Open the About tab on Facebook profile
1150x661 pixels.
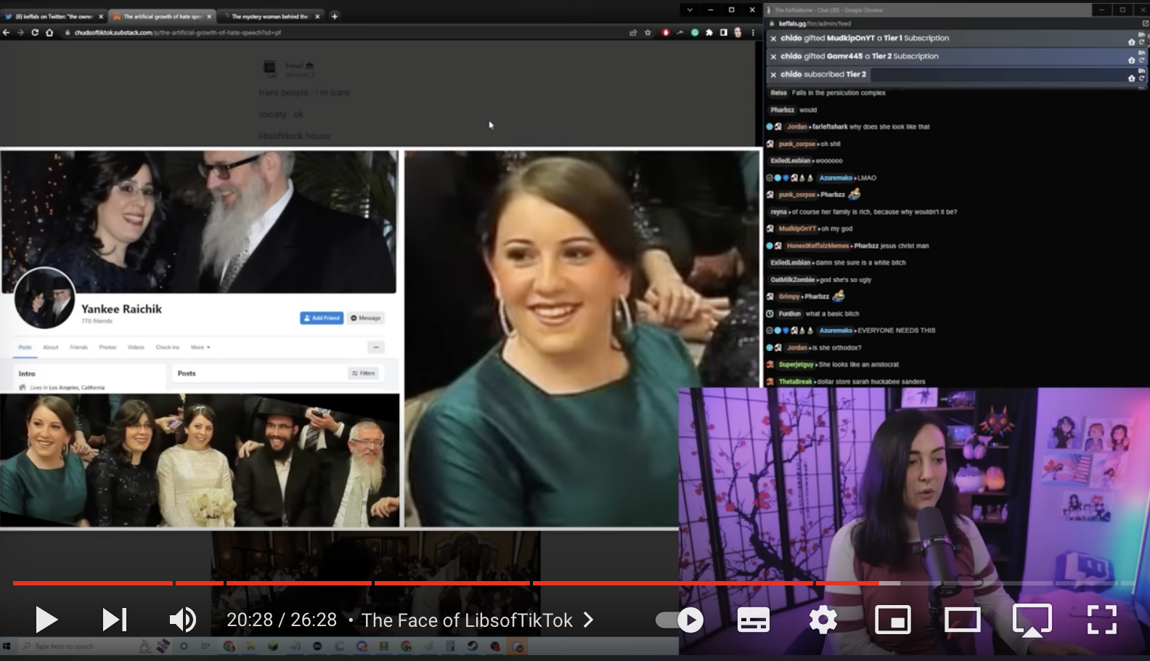(50, 347)
